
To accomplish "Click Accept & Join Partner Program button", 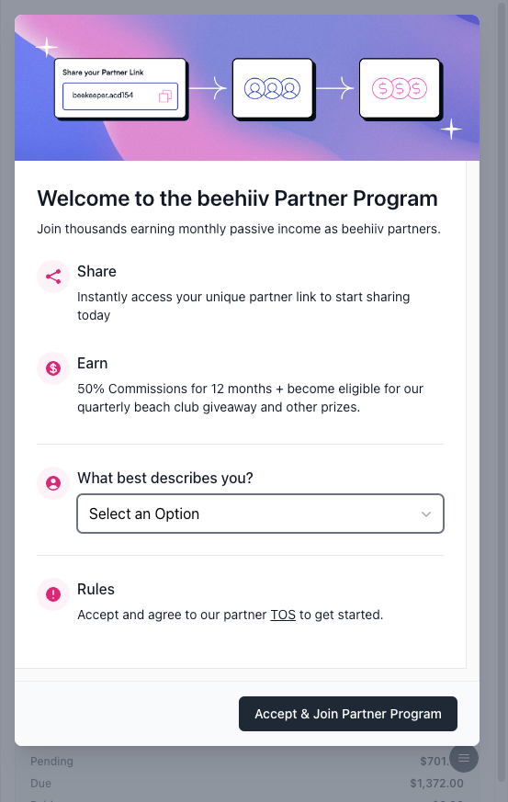I will 348,714.
